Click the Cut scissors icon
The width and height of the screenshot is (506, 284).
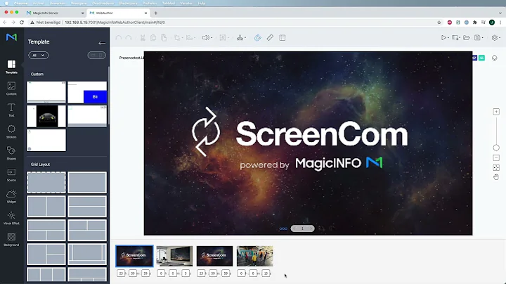click(143, 38)
